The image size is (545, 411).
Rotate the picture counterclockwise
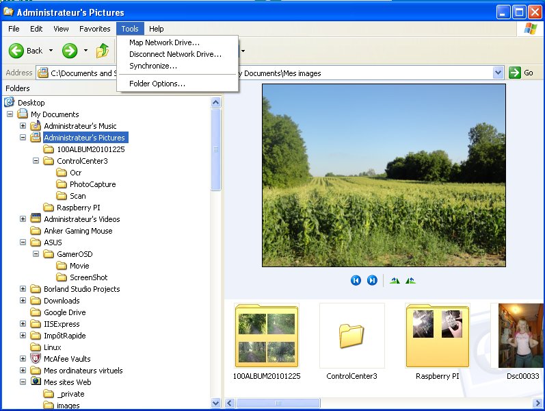[x=410, y=280]
